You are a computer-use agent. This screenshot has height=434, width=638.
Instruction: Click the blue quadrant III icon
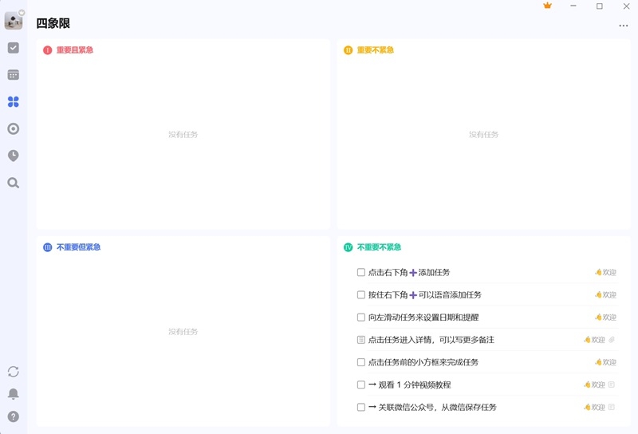pyautogui.click(x=48, y=247)
